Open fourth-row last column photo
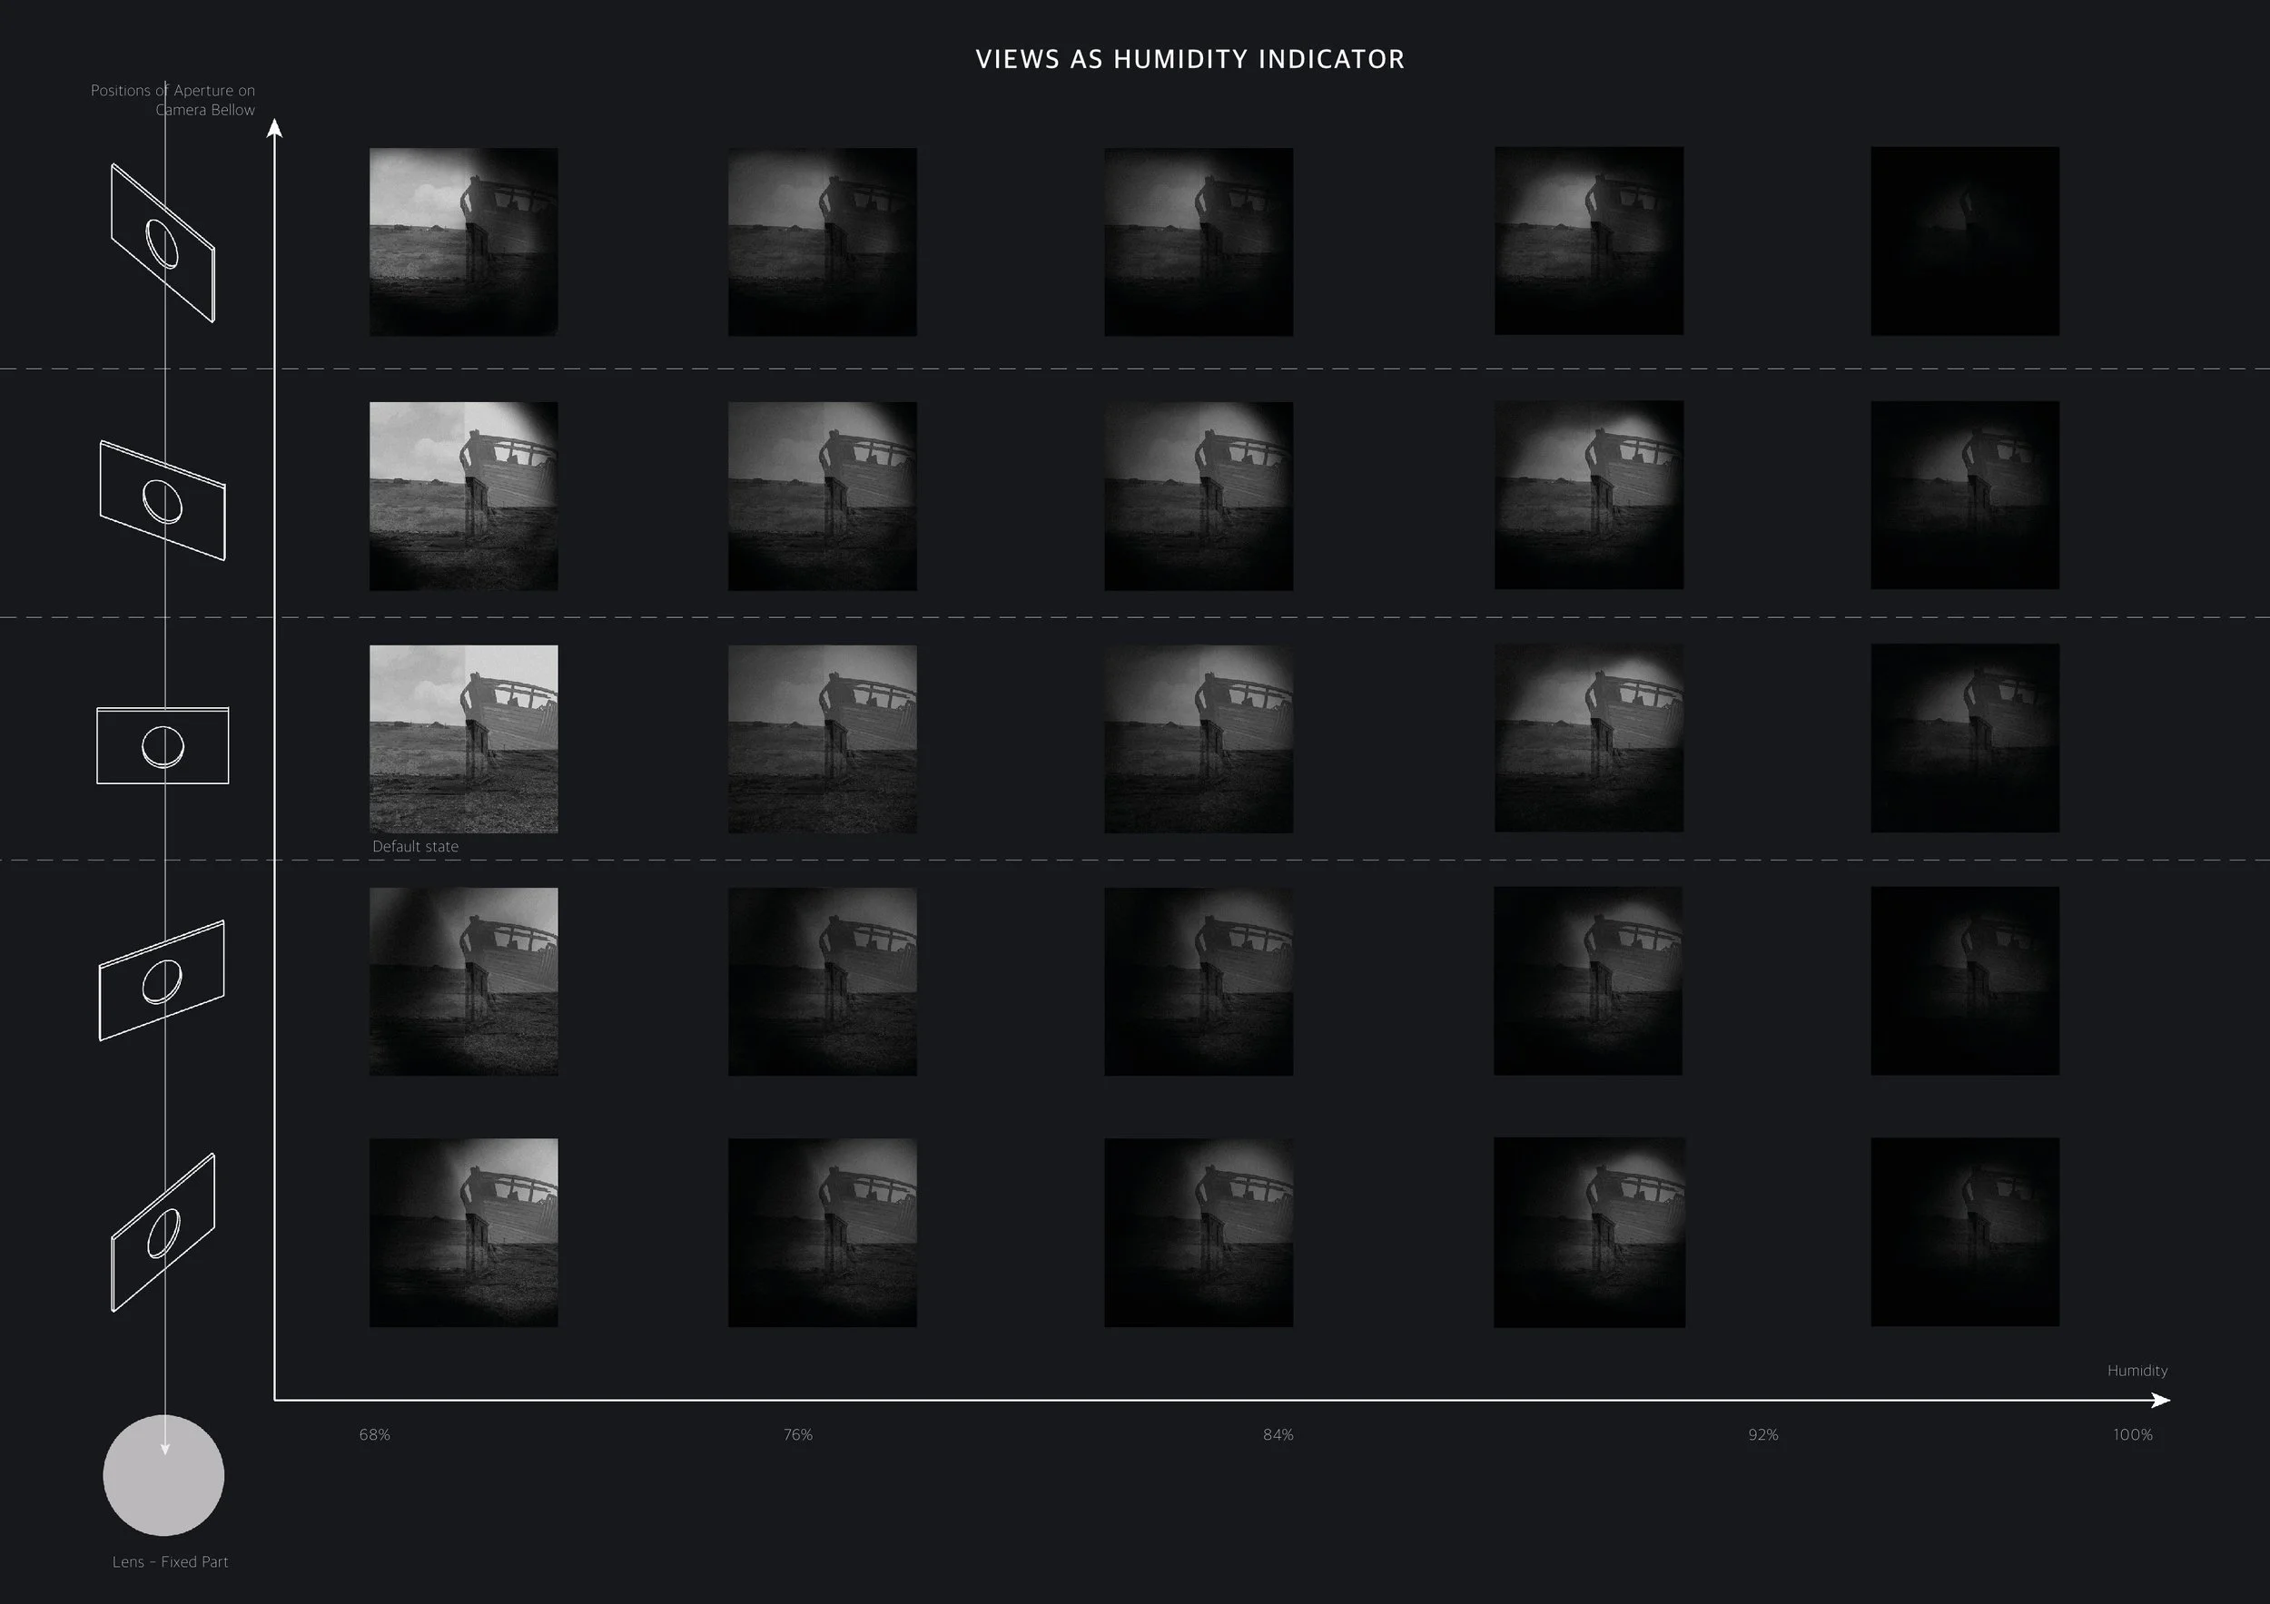Image resolution: width=2270 pixels, height=1604 pixels. point(1966,980)
